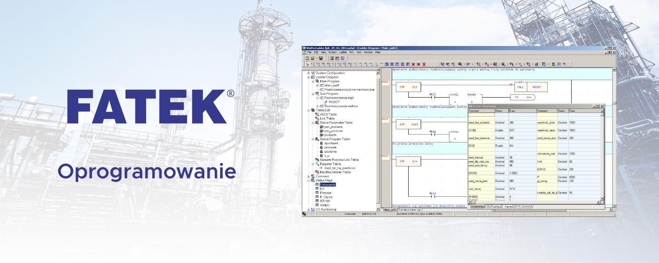Expand the System Configuration node
This screenshot has height=263, width=659.
(308, 73)
